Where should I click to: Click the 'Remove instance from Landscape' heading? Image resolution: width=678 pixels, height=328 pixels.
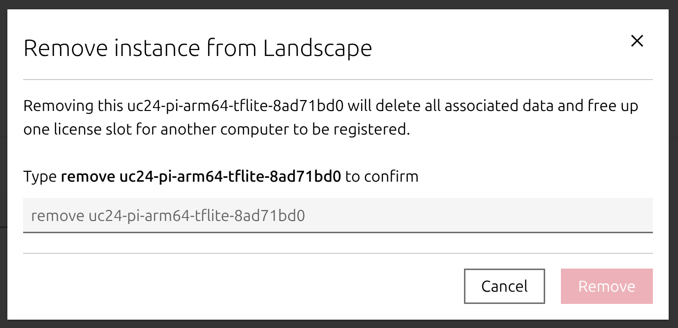198,49
